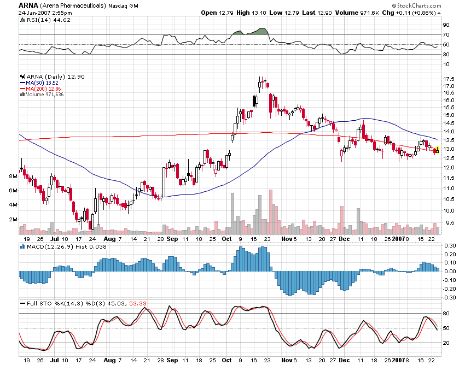Click the 17.5 price axis label
The height and width of the screenshot is (365, 465).
tap(449, 79)
